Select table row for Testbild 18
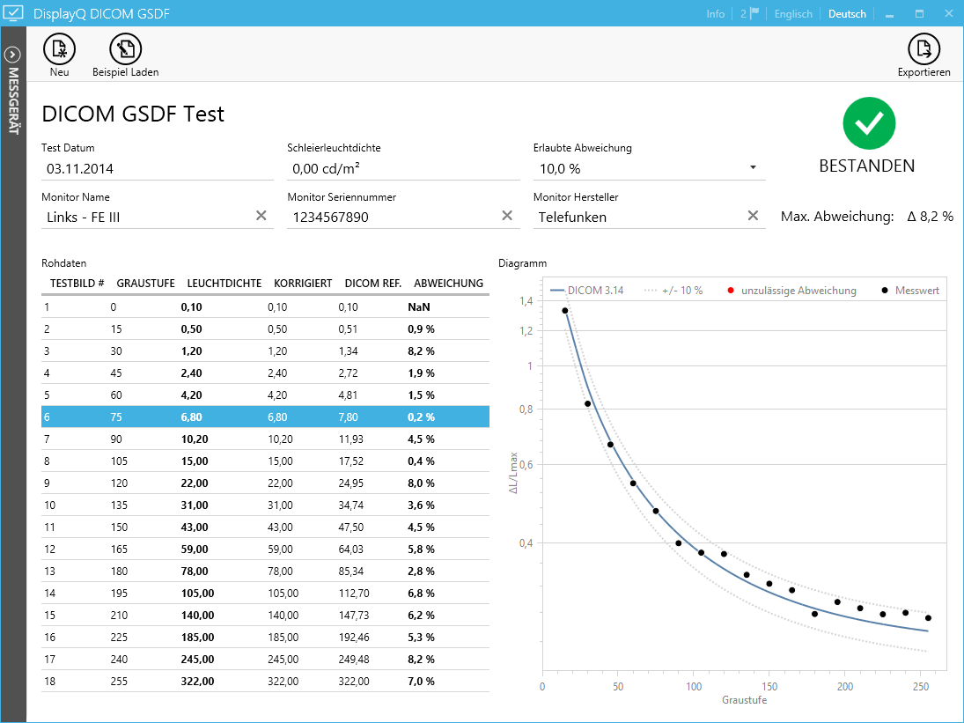Image resolution: width=964 pixels, height=723 pixels. click(x=264, y=681)
